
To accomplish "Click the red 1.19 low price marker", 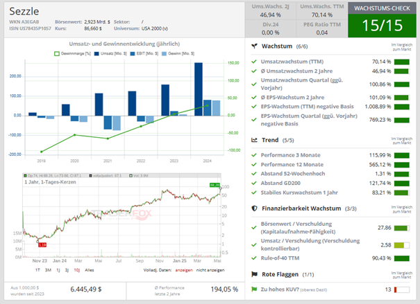I will click(x=42, y=244).
